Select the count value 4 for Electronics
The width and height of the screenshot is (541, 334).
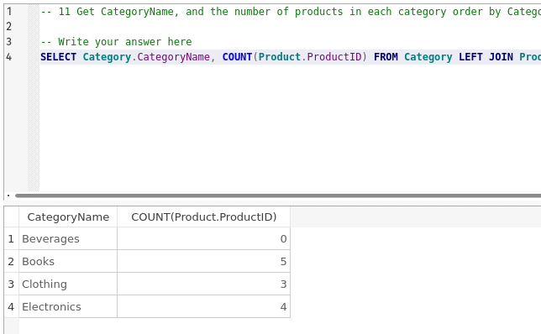203,306
